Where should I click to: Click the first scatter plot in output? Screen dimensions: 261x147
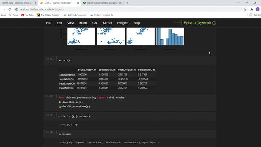pos(81,36)
